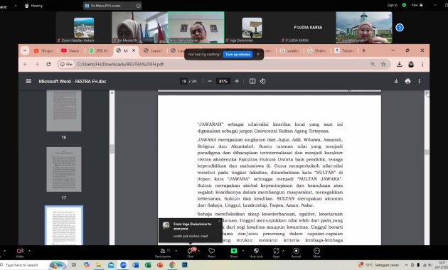Rotate the PDF counterclockwise
This screenshot has width=448, height=270.
pos(262,81)
